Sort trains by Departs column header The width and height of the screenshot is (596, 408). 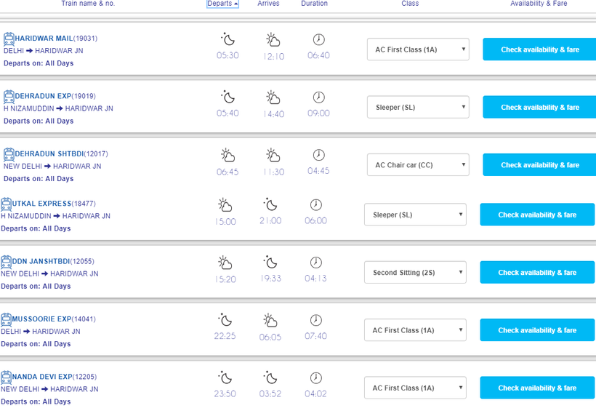222,4
